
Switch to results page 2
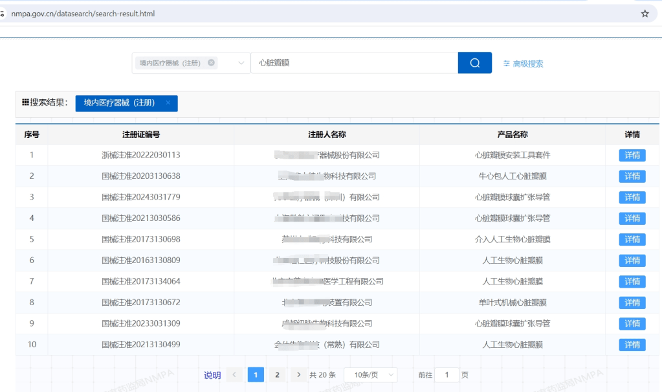click(x=277, y=375)
